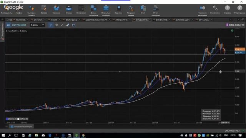Open the Сделки trades icon
Image resolution: width=246 pixels, height=138 pixels.
(x=118, y=10)
